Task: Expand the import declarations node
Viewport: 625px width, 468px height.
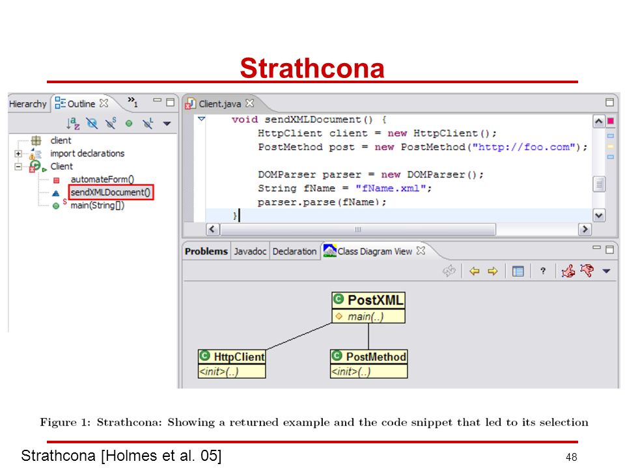Action: click(x=18, y=153)
